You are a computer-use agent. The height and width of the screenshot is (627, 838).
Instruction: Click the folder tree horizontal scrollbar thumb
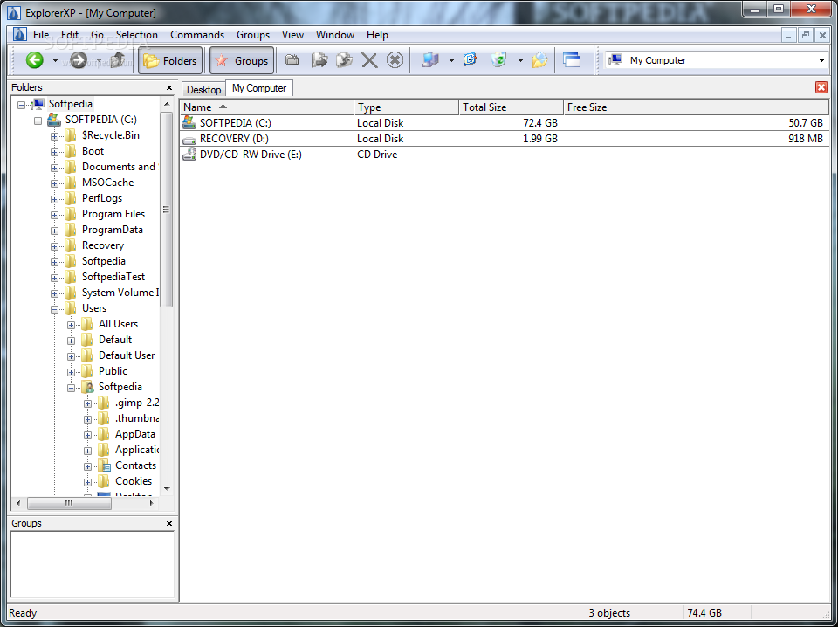[x=69, y=503]
